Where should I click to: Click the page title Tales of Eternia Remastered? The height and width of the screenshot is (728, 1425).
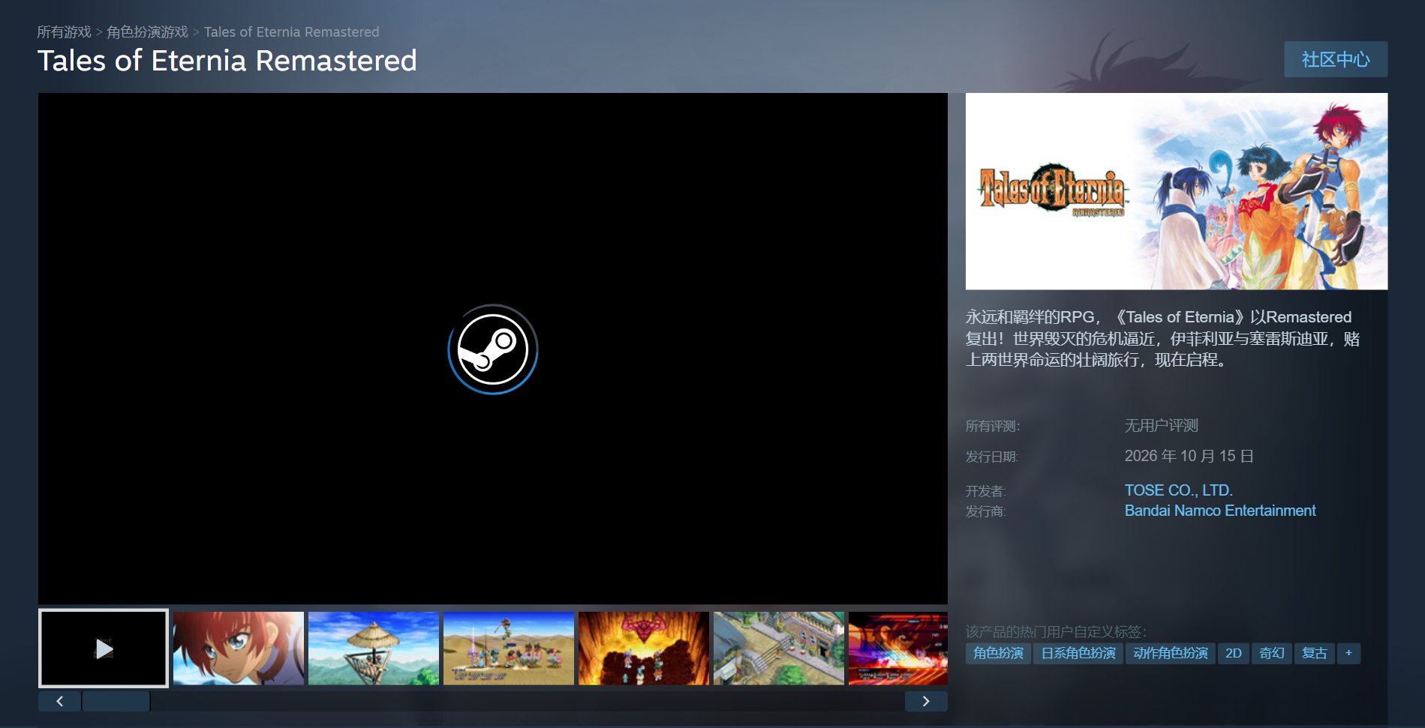point(227,61)
